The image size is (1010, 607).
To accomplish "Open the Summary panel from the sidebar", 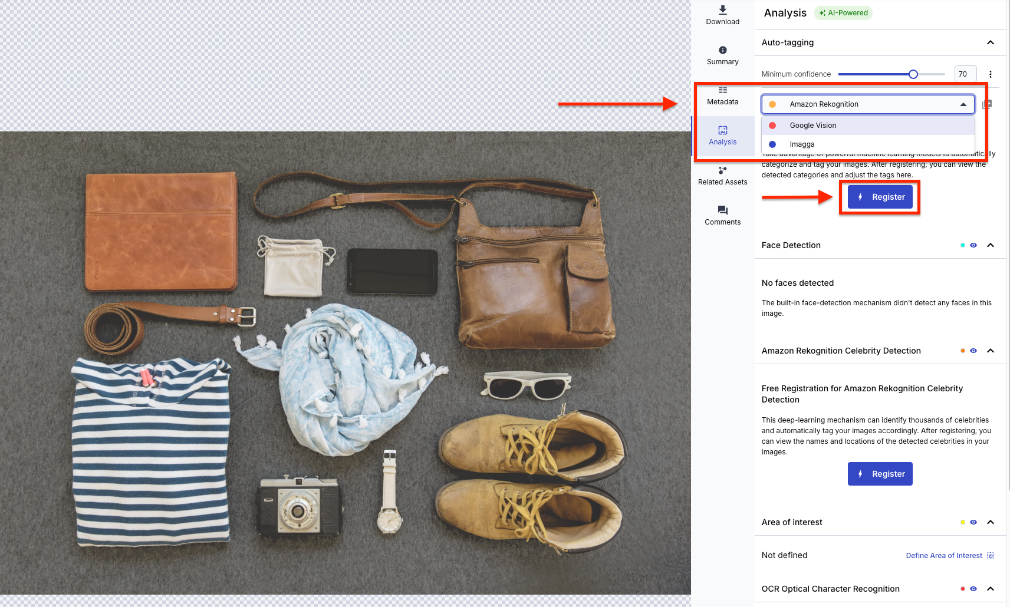I will coord(722,55).
